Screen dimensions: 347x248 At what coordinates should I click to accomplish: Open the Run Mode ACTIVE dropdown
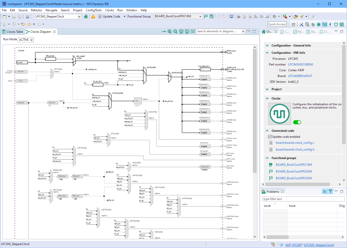coord(26,40)
